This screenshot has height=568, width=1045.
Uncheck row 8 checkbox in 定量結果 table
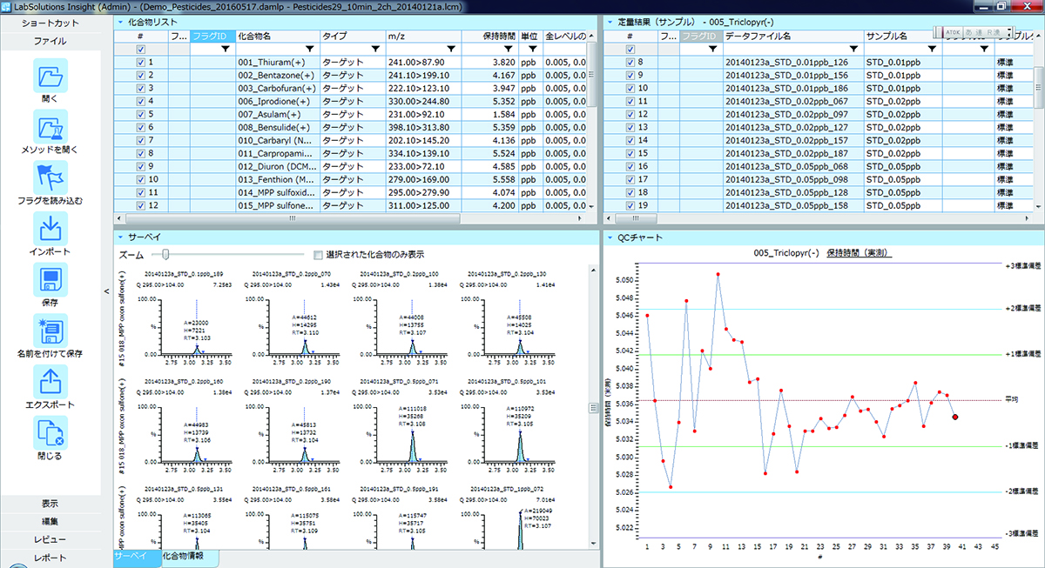point(630,63)
